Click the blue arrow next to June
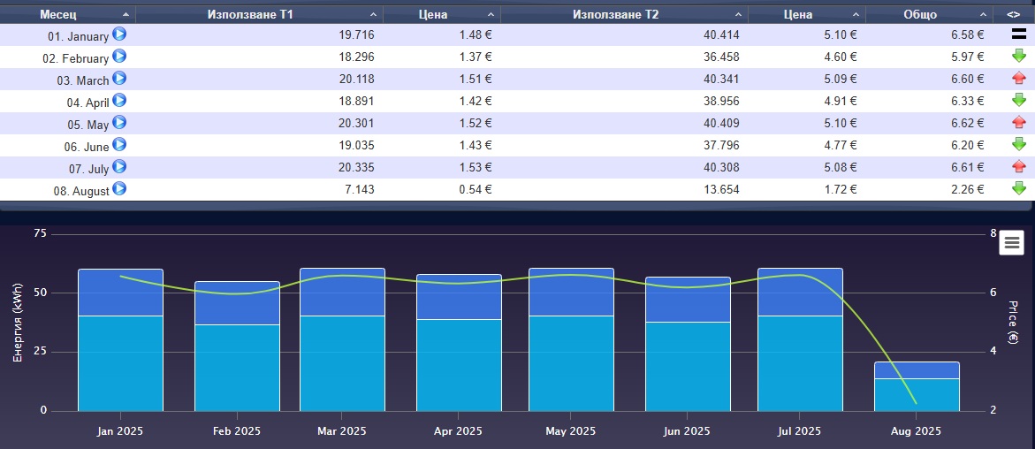Image resolution: width=1035 pixels, height=449 pixels. 119,145
